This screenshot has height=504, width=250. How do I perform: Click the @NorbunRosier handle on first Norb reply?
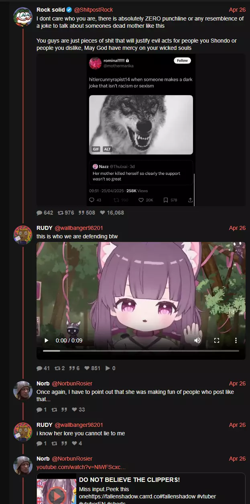[x=72, y=383]
